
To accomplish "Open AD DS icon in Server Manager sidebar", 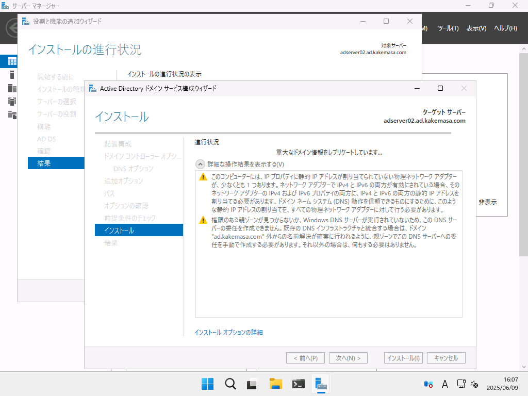I will 12,102.
